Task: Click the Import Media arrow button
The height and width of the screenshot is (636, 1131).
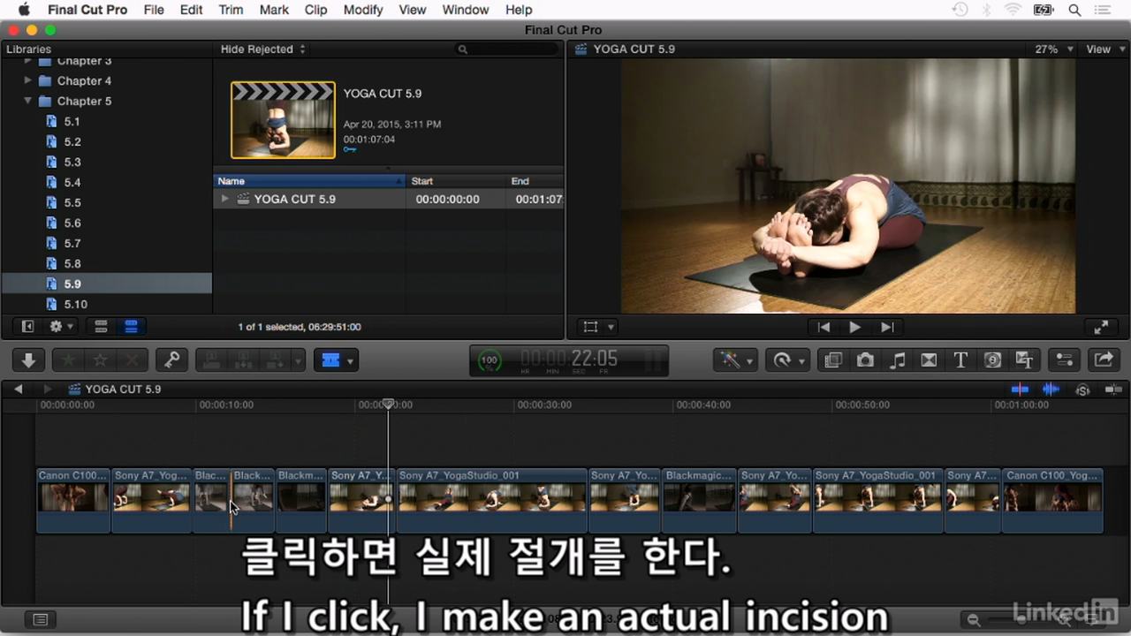Action: (x=28, y=360)
